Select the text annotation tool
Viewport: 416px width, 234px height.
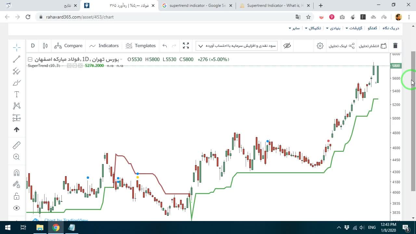pos(17,94)
